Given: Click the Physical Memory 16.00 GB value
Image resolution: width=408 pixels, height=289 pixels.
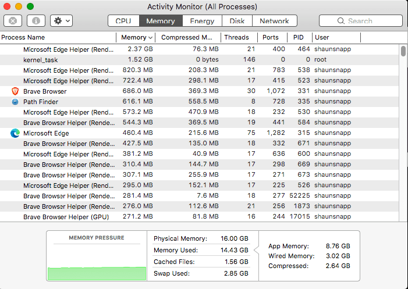Looking at the screenshot, I should tap(235, 238).
